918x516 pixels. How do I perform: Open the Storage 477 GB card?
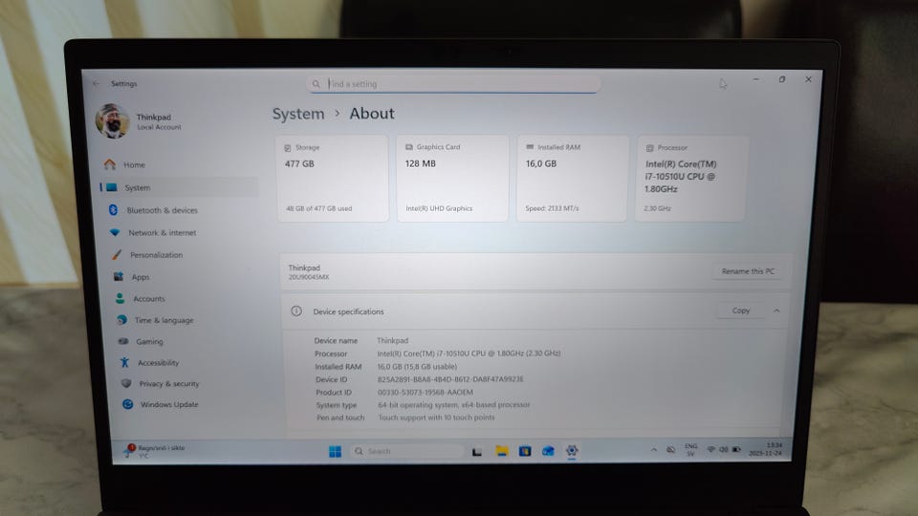(x=333, y=179)
